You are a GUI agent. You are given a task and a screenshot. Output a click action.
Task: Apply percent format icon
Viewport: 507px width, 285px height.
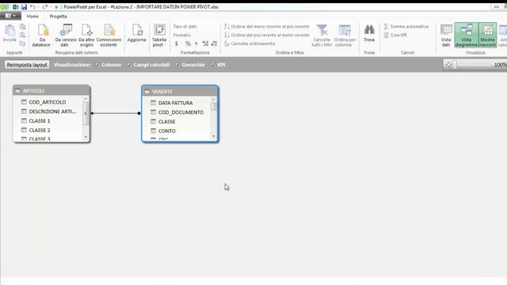(x=188, y=44)
